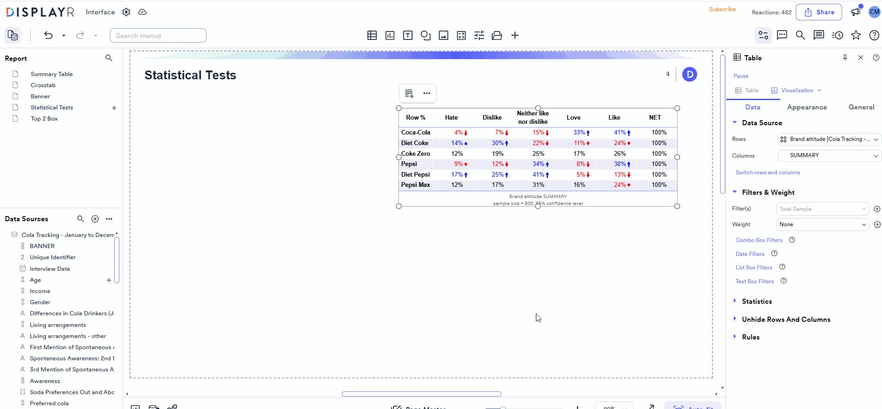Expand the Statistics section
The image size is (882, 409).
(757, 301)
